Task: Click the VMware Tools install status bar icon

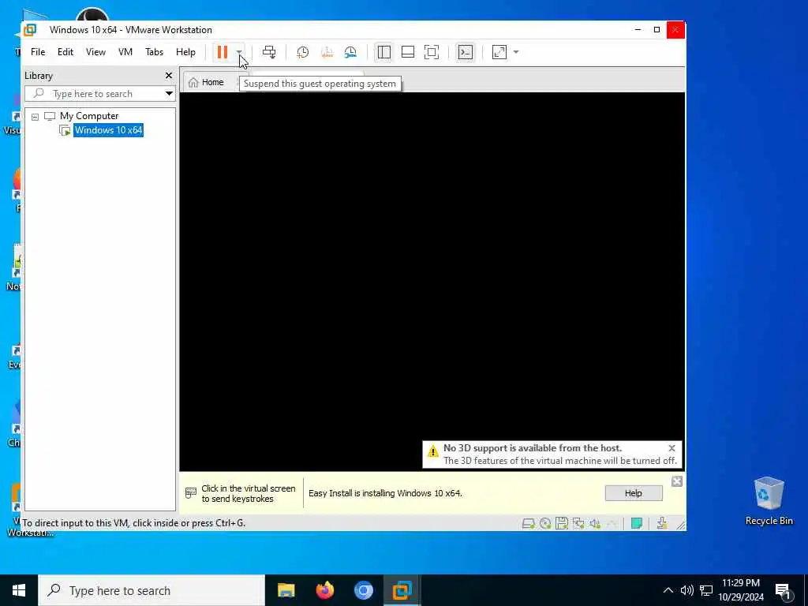Action: [x=662, y=524]
